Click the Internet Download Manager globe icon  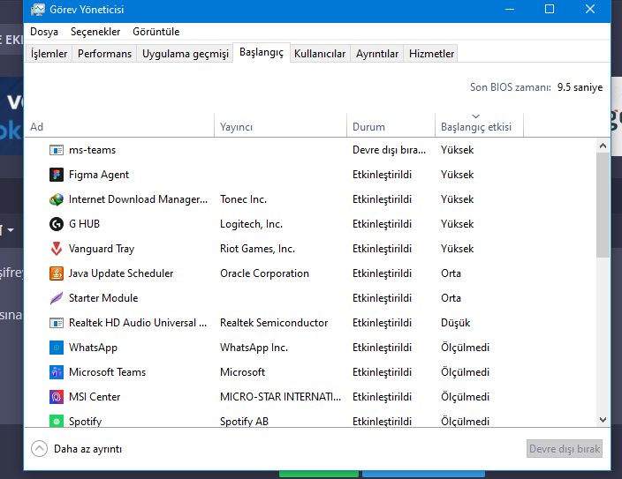[x=57, y=199]
